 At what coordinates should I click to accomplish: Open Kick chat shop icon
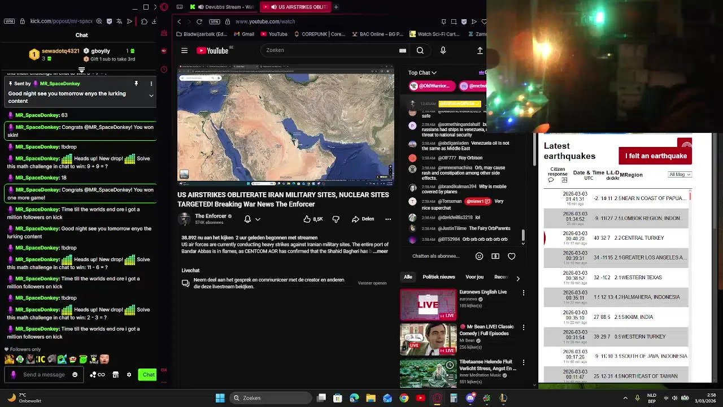click(x=115, y=374)
